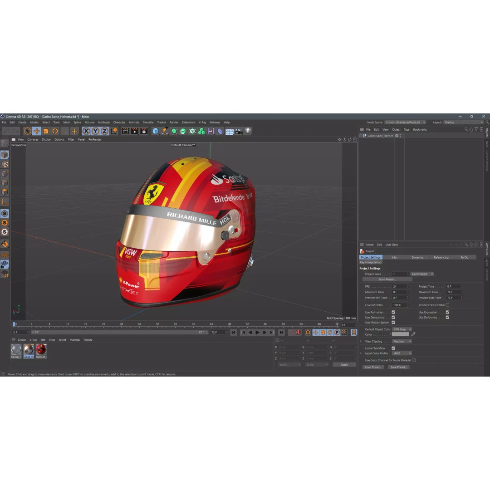
Task: Open the Layout Startup dropdown
Action: 464,122
